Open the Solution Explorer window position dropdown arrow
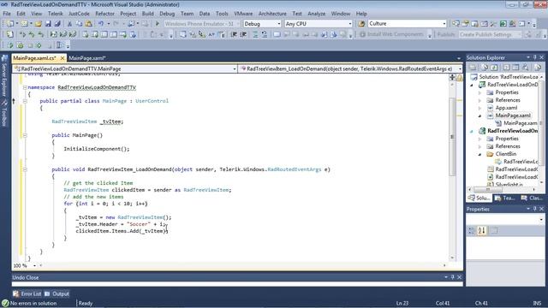Viewport: 548px width, 308px height. [x=528, y=57]
